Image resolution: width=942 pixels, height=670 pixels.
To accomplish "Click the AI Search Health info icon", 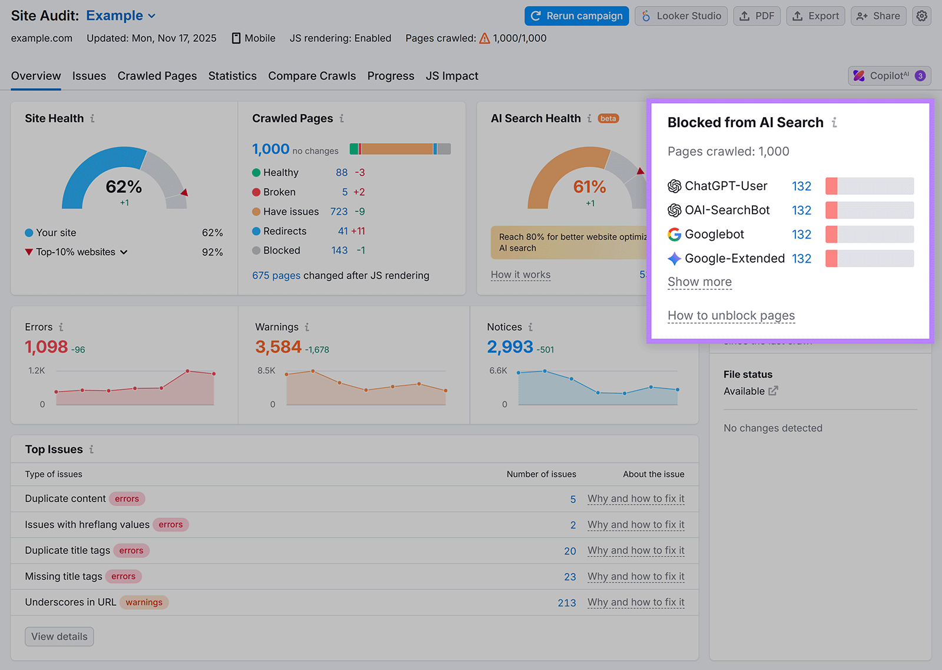I will [x=589, y=118].
